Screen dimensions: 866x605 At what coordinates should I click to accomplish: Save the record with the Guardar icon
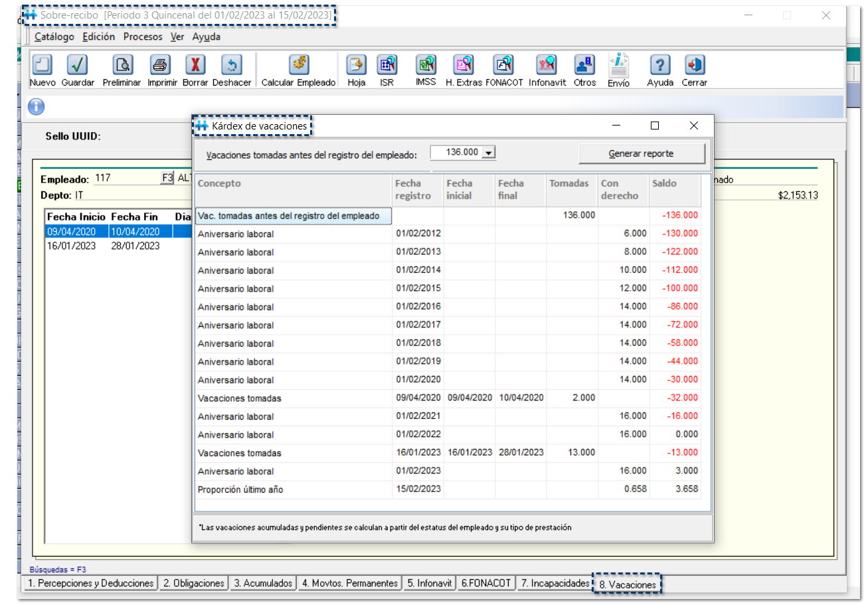pos(78,65)
